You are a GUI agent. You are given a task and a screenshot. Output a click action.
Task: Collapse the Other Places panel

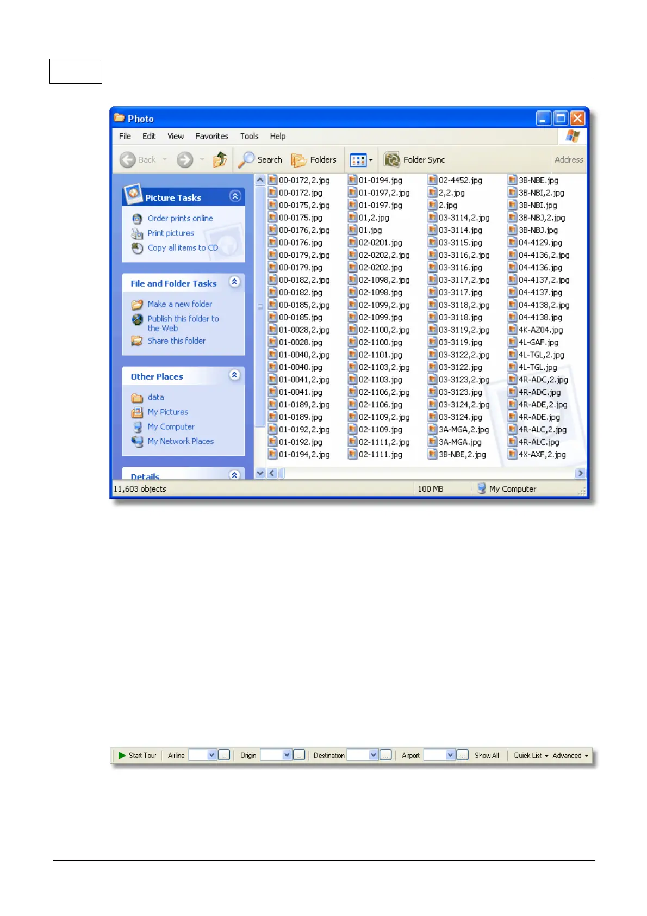pyautogui.click(x=234, y=375)
